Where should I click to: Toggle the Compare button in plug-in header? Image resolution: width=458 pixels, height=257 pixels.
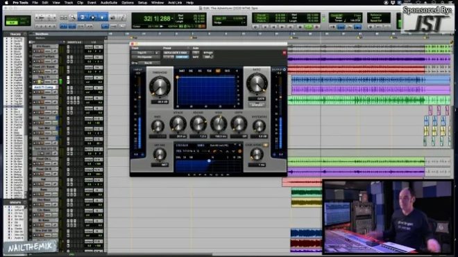182,57
